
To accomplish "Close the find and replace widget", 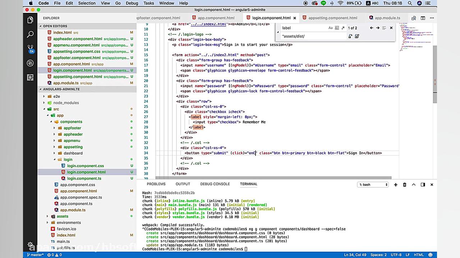I will (x=391, y=28).
